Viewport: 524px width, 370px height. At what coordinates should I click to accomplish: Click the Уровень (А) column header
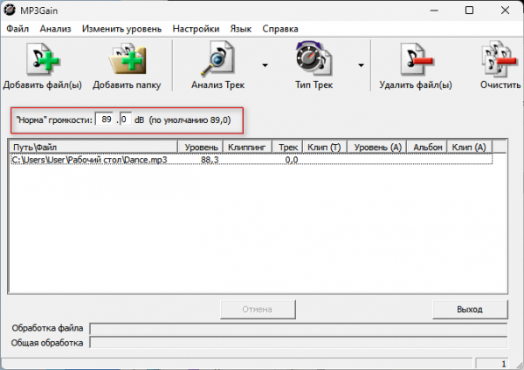point(377,147)
